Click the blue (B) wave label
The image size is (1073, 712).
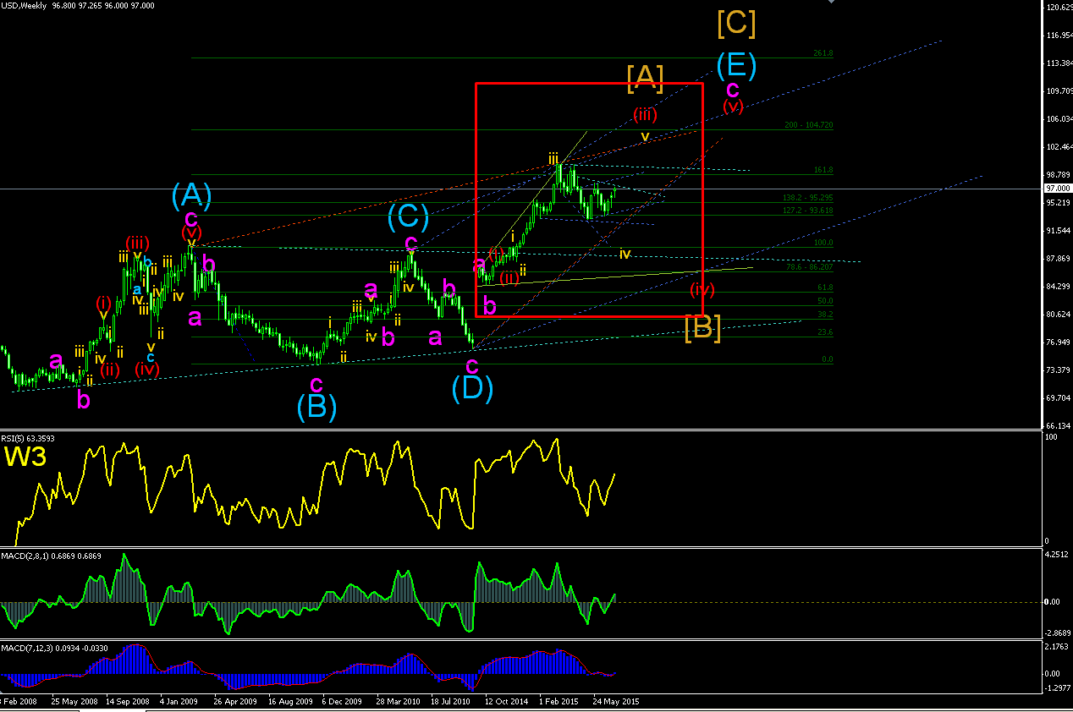pos(316,408)
